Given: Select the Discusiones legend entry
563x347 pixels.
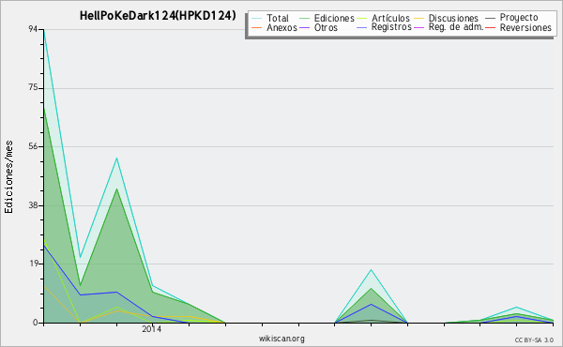Looking at the screenshot, I should [453, 18].
